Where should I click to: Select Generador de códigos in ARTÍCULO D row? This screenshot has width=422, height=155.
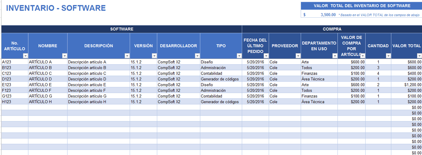pos(221,79)
